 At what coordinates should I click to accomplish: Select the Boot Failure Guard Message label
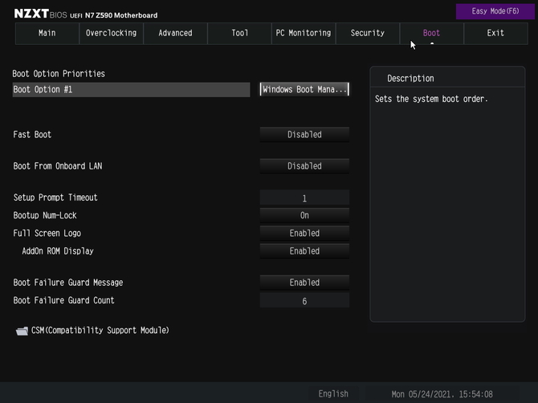[68, 283]
